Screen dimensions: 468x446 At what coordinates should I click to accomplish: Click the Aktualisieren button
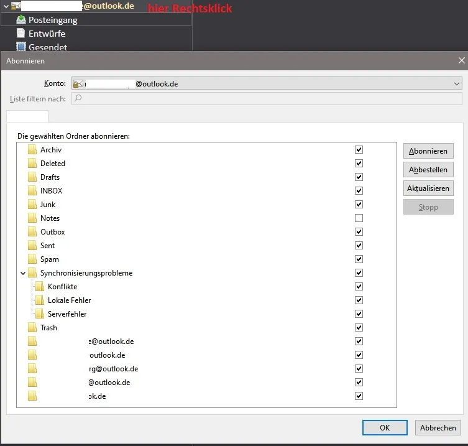point(428,188)
